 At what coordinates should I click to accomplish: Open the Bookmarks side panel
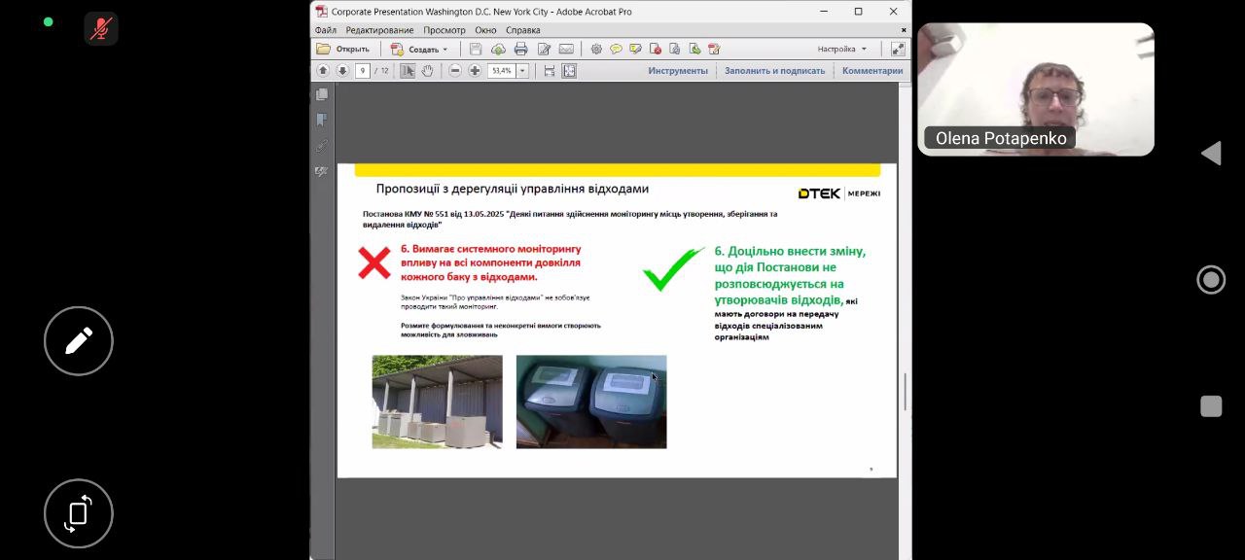point(322,120)
